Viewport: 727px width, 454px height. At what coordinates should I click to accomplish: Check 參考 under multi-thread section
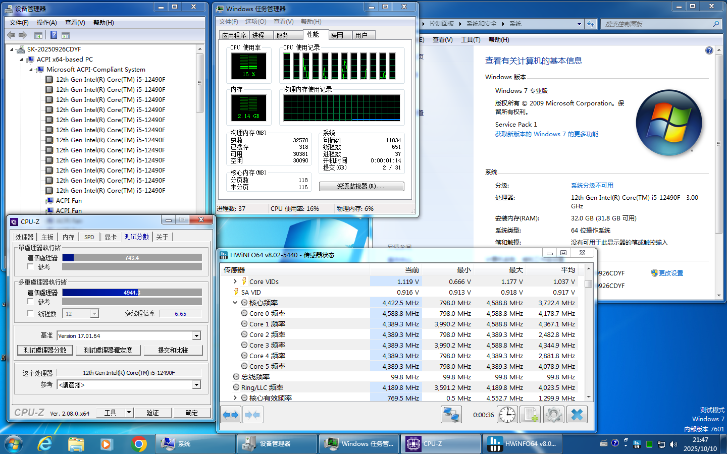pyautogui.click(x=31, y=301)
